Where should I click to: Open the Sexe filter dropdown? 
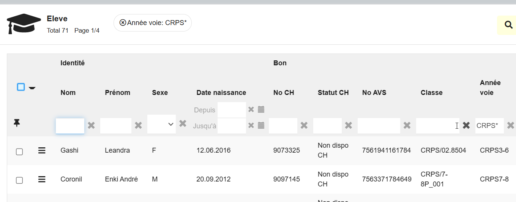161,124
